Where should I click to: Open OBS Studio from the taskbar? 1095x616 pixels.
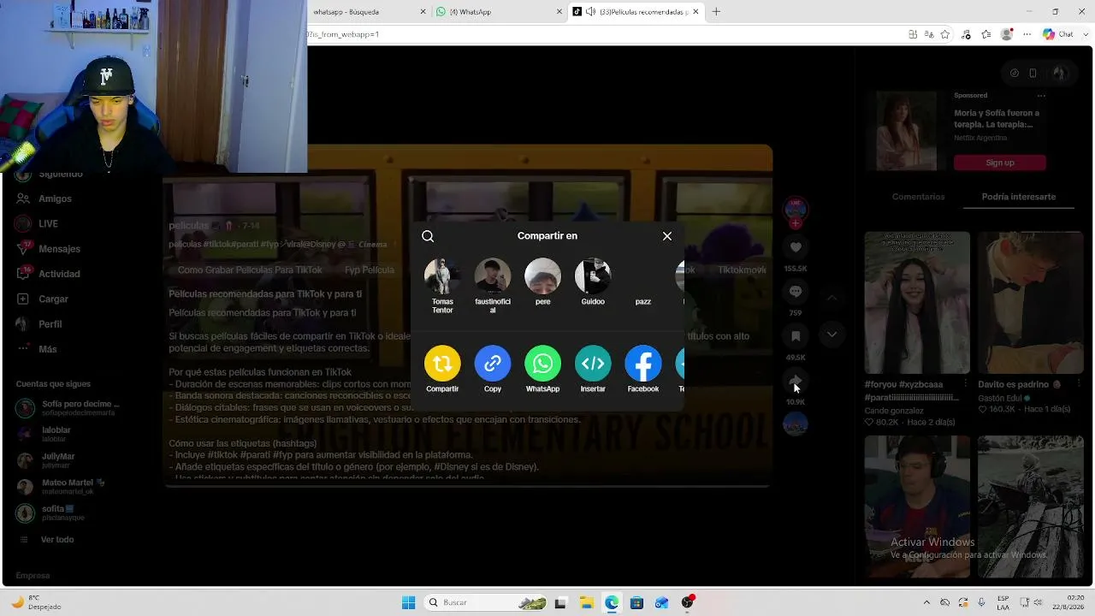(x=687, y=602)
